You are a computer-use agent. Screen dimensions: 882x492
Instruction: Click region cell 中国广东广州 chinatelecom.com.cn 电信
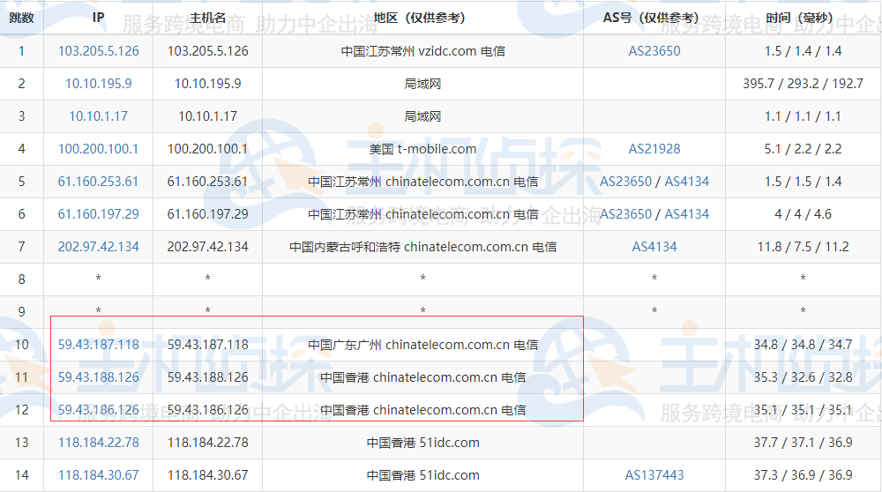(x=422, y=345)
